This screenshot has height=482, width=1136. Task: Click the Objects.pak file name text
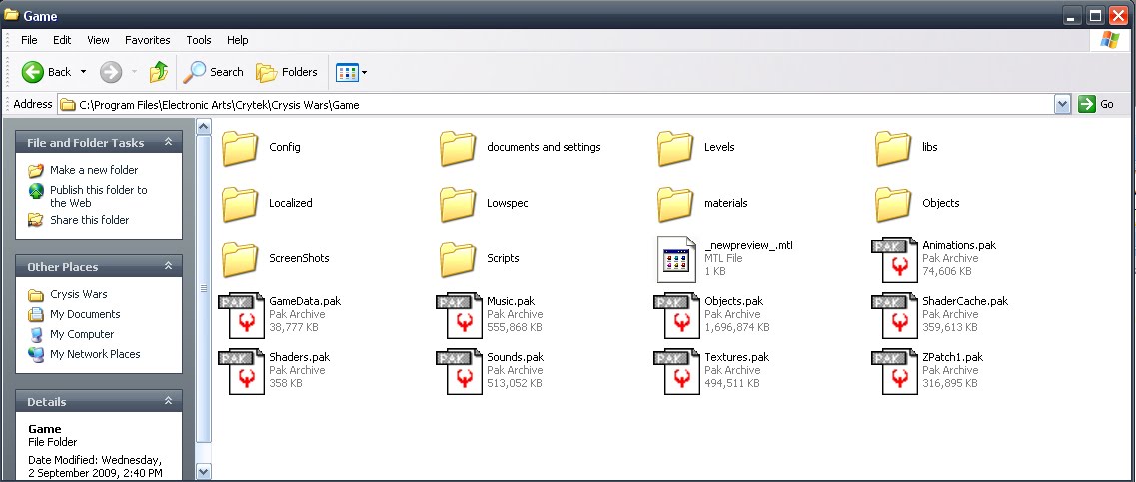pyautogui.click(x=734, y=301)
